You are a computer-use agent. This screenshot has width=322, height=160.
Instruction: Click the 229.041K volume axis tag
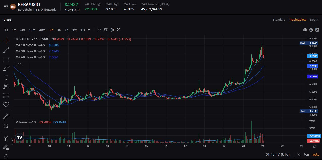point(313,136)
